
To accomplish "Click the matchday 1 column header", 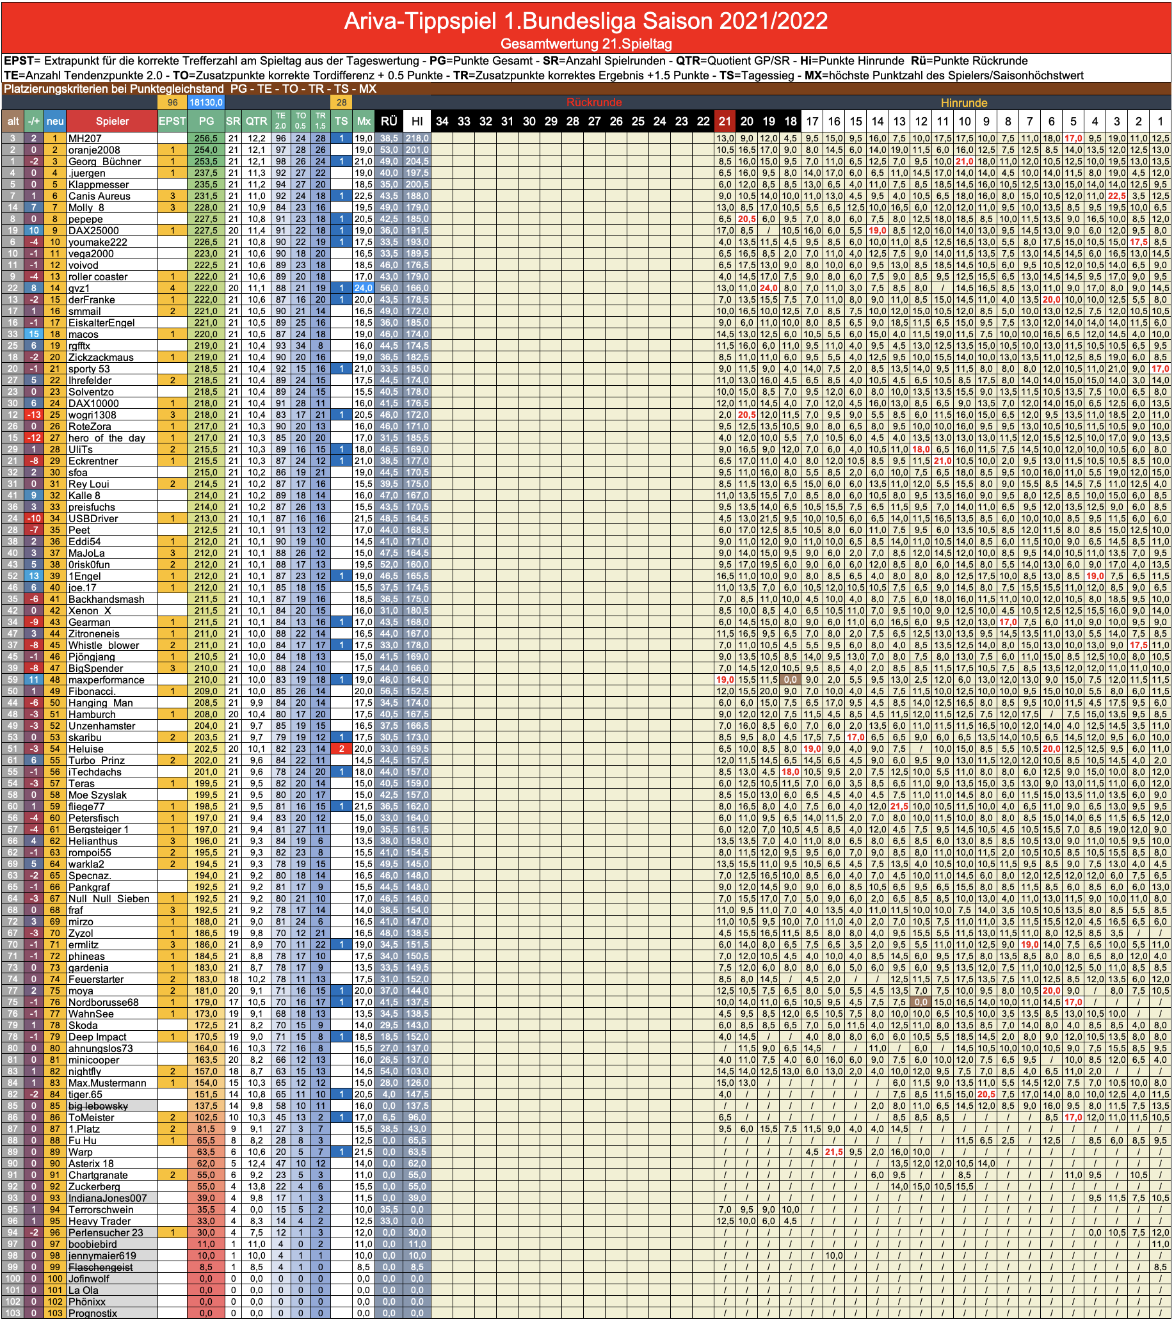I will point(1161,121).
